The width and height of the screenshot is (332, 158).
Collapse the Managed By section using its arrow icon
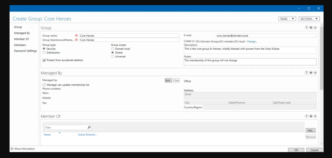(x=315, y=73)
